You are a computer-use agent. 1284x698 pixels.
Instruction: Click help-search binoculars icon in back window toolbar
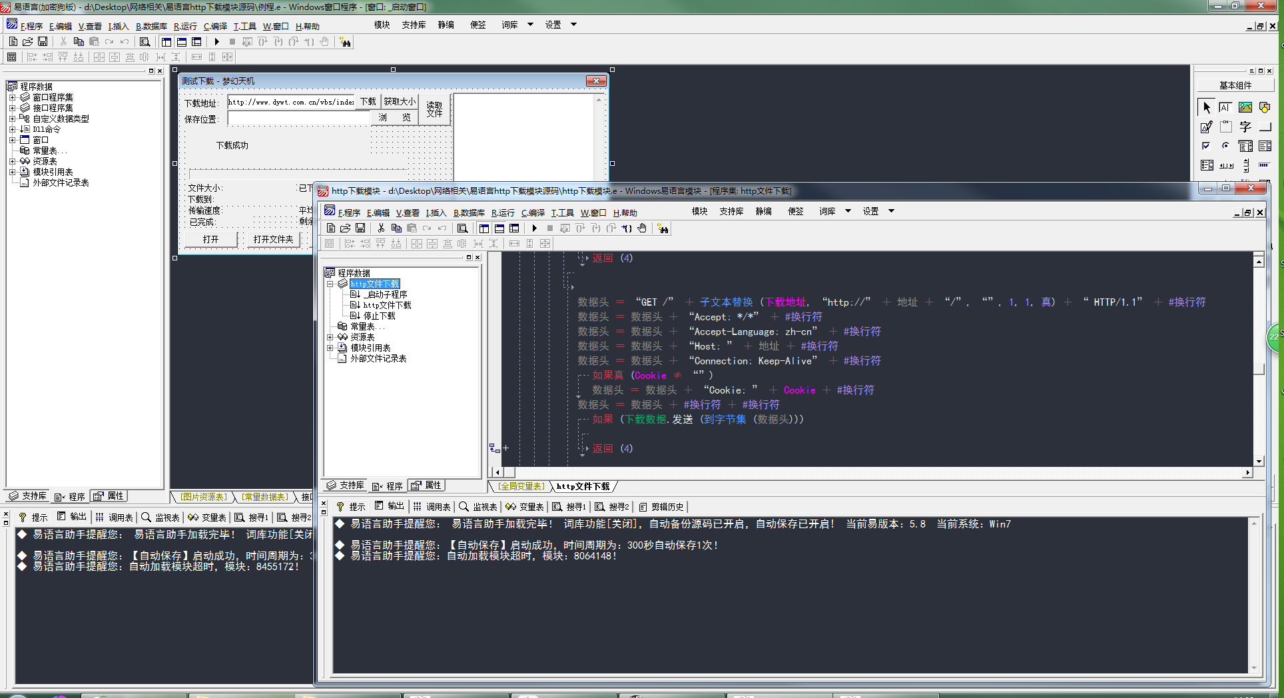point(345,42)
